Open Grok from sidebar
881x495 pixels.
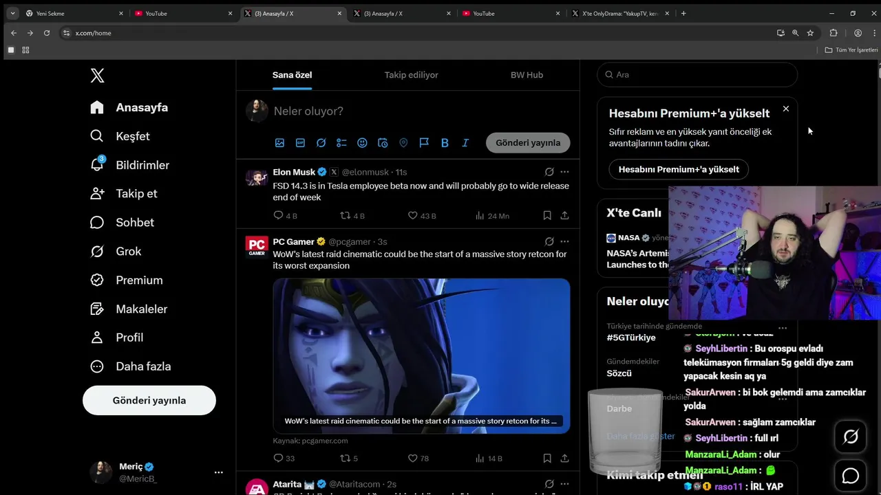(x=116, y=252)
